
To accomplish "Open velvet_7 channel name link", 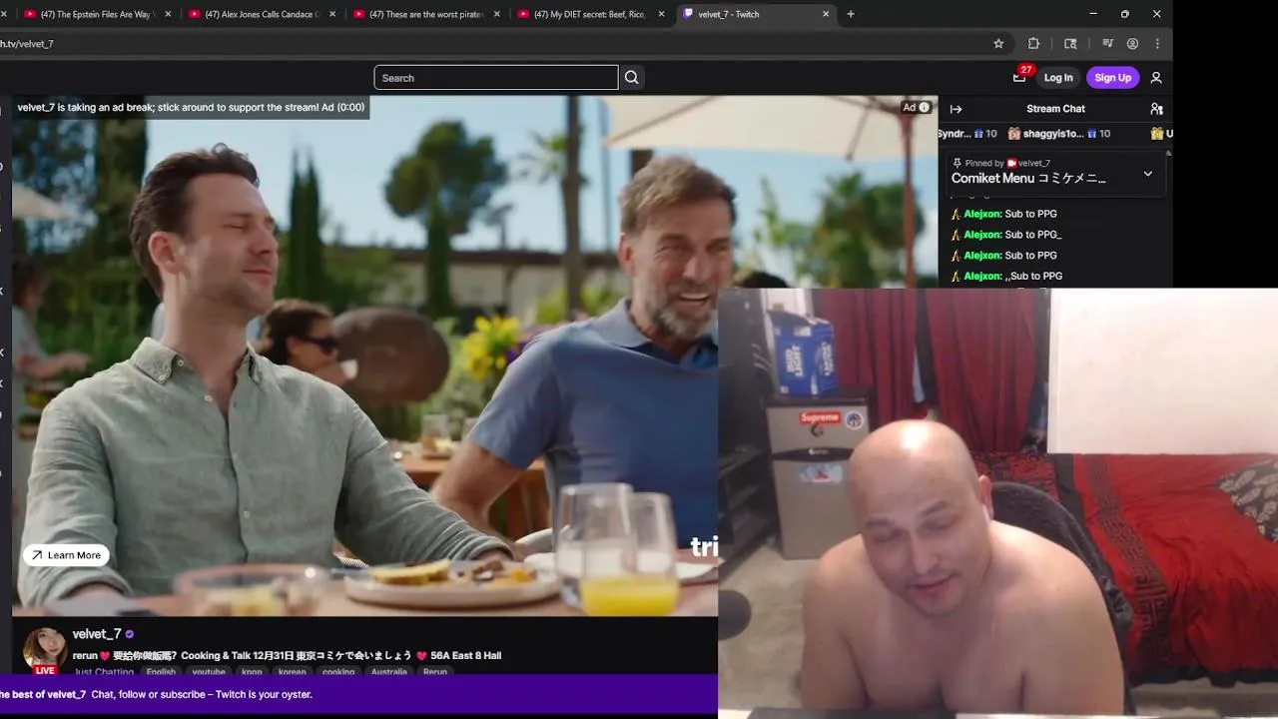I will [x=97, y=634].
